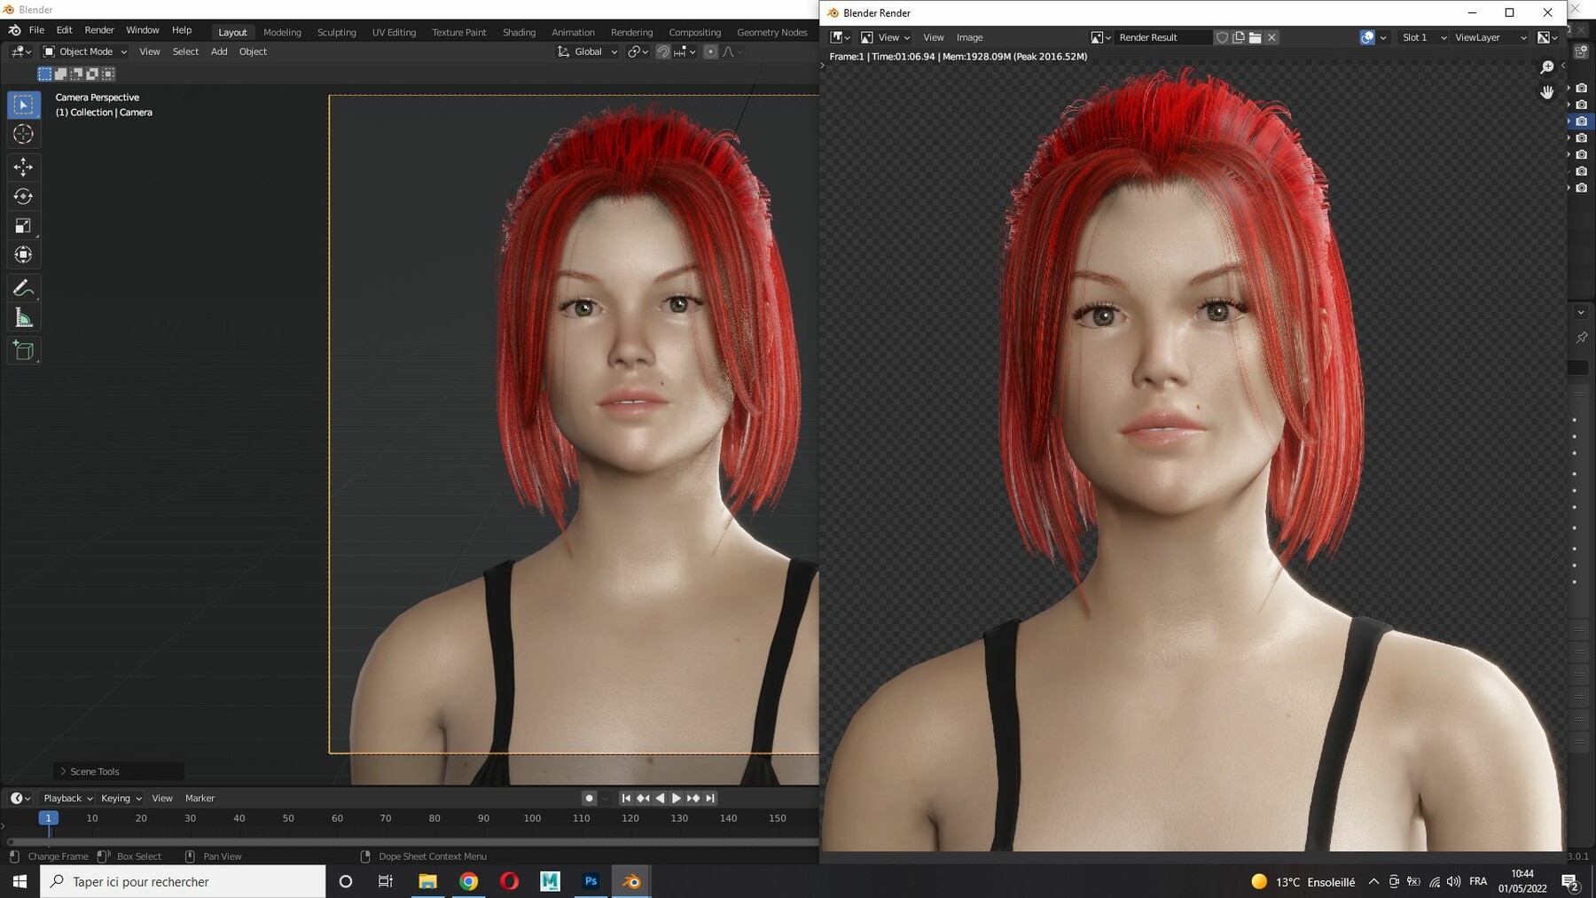Set selection mode to invert selection
This screenshot has width=1596, height=898.
[x=93, y=74]
